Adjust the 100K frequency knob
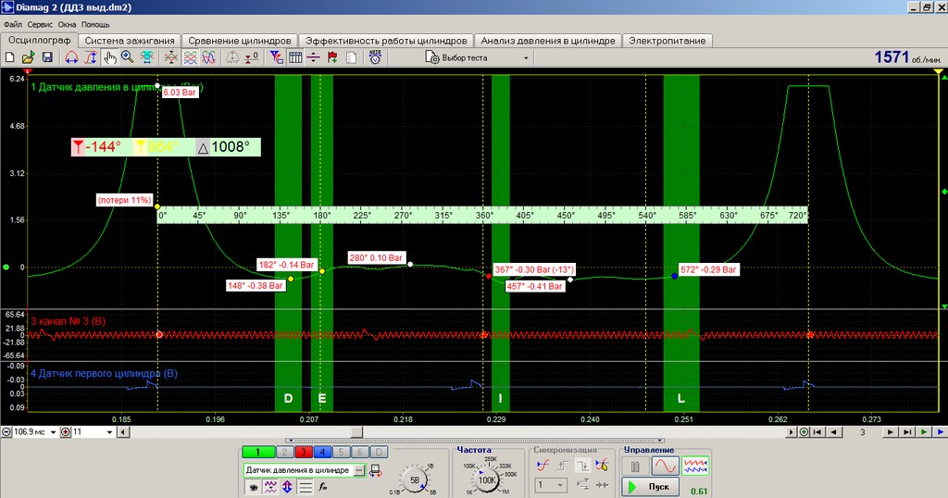Image resolution: width=948 pixels, height=498 pixels. 487,479
